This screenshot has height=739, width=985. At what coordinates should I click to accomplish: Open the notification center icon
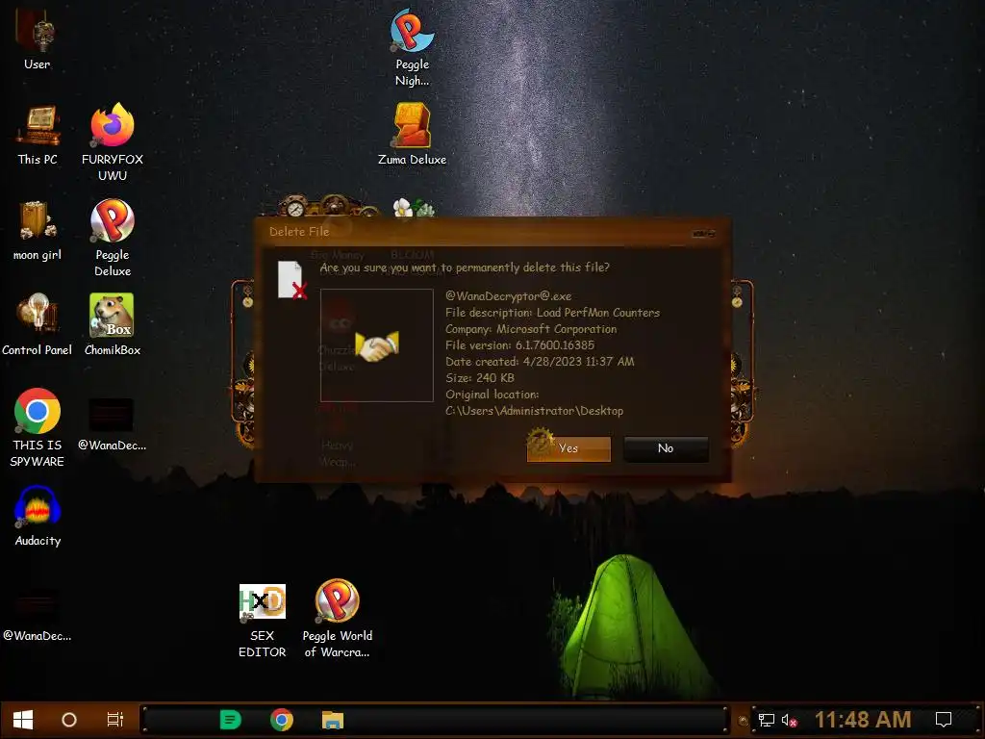(944, 720)
